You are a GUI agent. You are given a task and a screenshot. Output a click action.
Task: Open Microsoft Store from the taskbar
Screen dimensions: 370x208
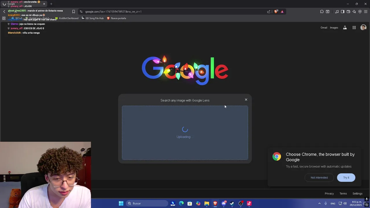[190, 203]
